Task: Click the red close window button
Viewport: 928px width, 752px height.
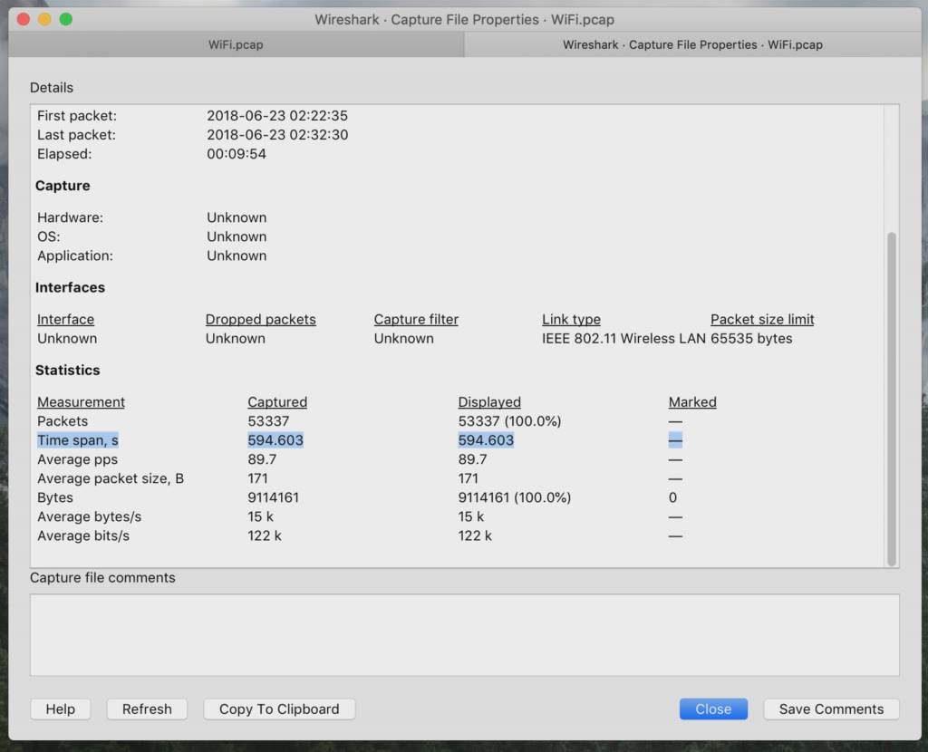Action: pyautogui.click(x=24, y=19)
